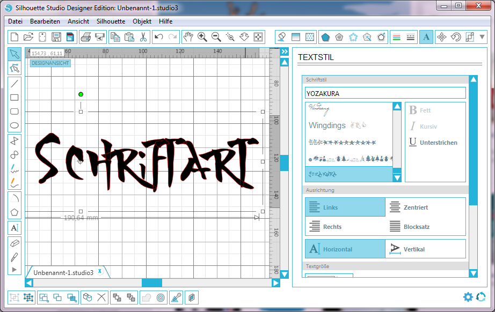Click the Zoom in magnifier
This screenshot has width=495, height=312.
tap(202, 37)
